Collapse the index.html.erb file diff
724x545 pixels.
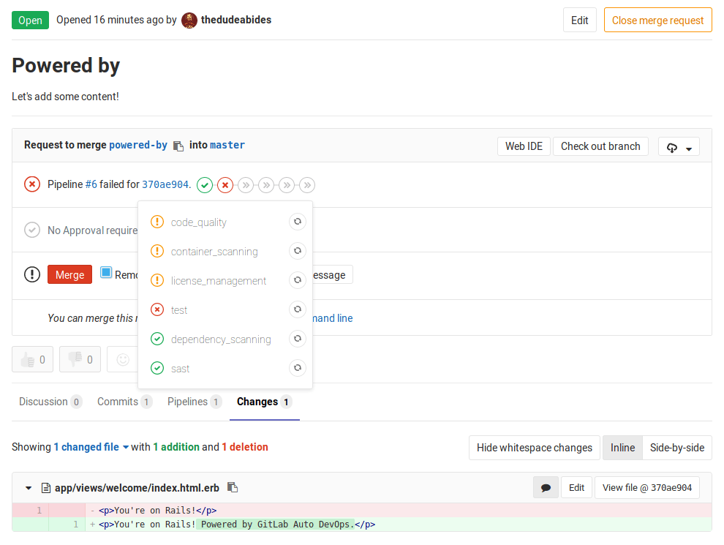point(29,488)
